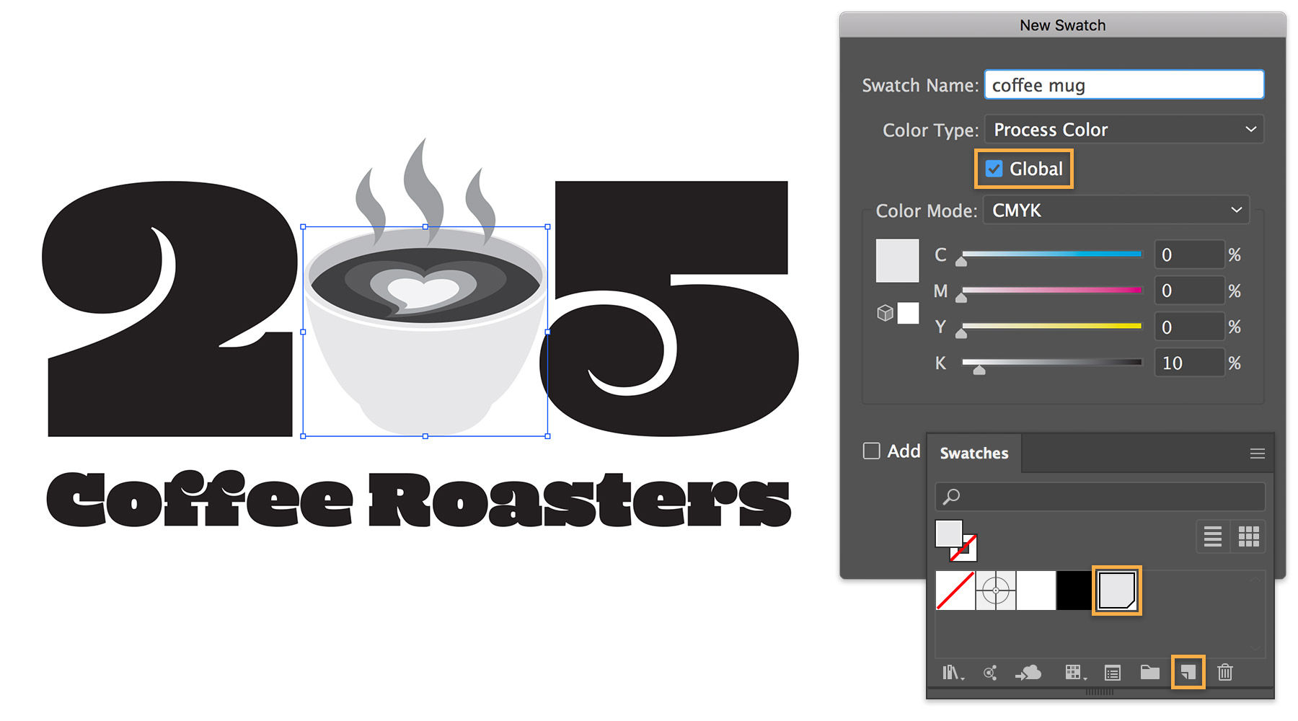1298x721 pixels.
Task: Check the Add checkbox at dialog bottom
Action: click(871, 451)
